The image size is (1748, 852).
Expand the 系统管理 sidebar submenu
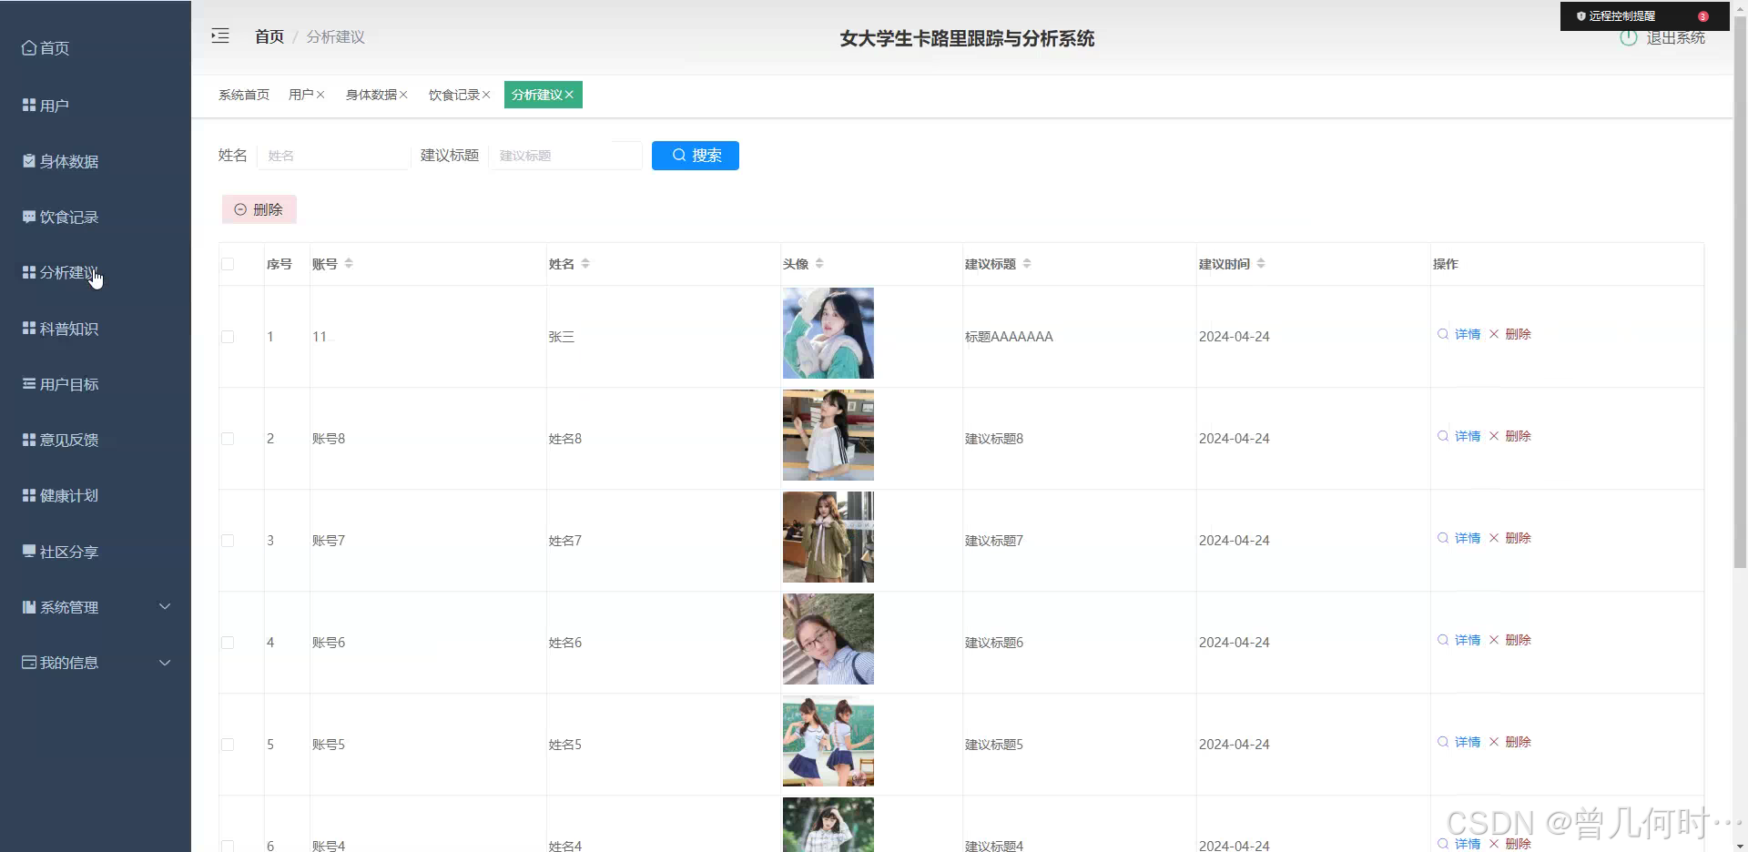[x=96, y=607]
